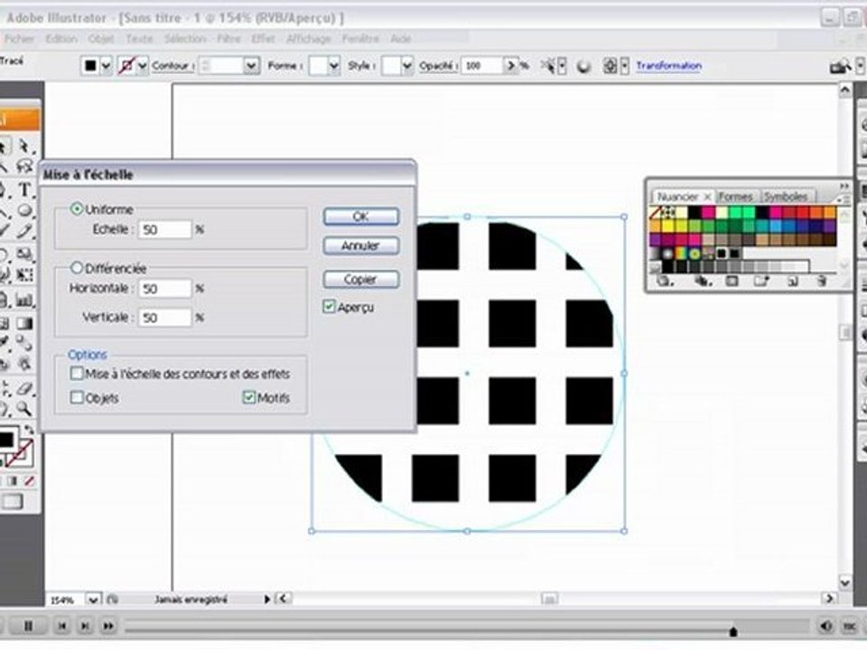Open the Forme brush dropdown
The height and width of the screenshot is (650, 867).
(333, 66)
